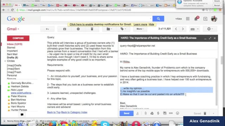Insert a photo in compose window
This screenshot has height=126, width=225.
pos(165,113)
